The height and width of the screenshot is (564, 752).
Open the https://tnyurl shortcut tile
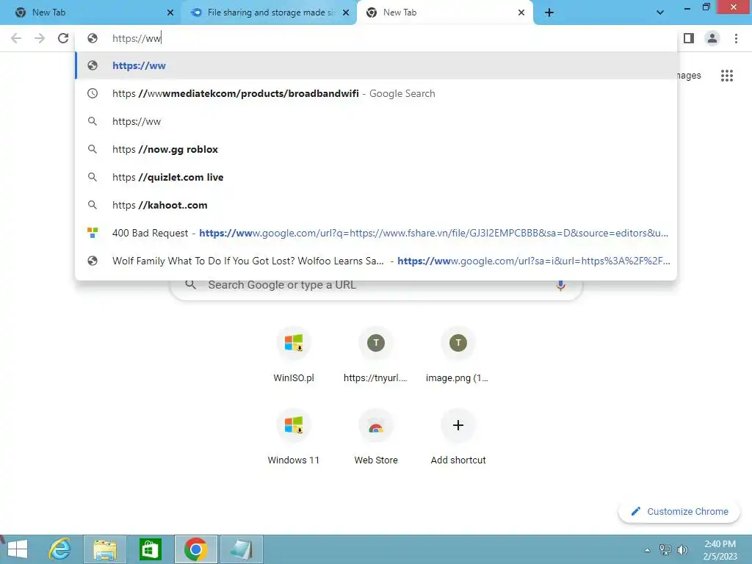tap(375, 355)
